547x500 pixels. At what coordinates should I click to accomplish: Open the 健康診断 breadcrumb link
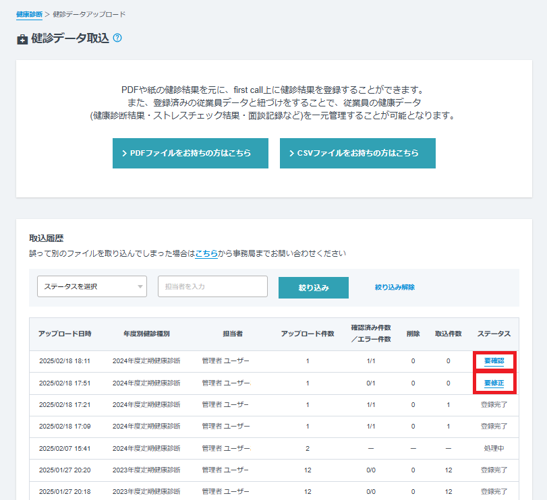coord(29,14)
